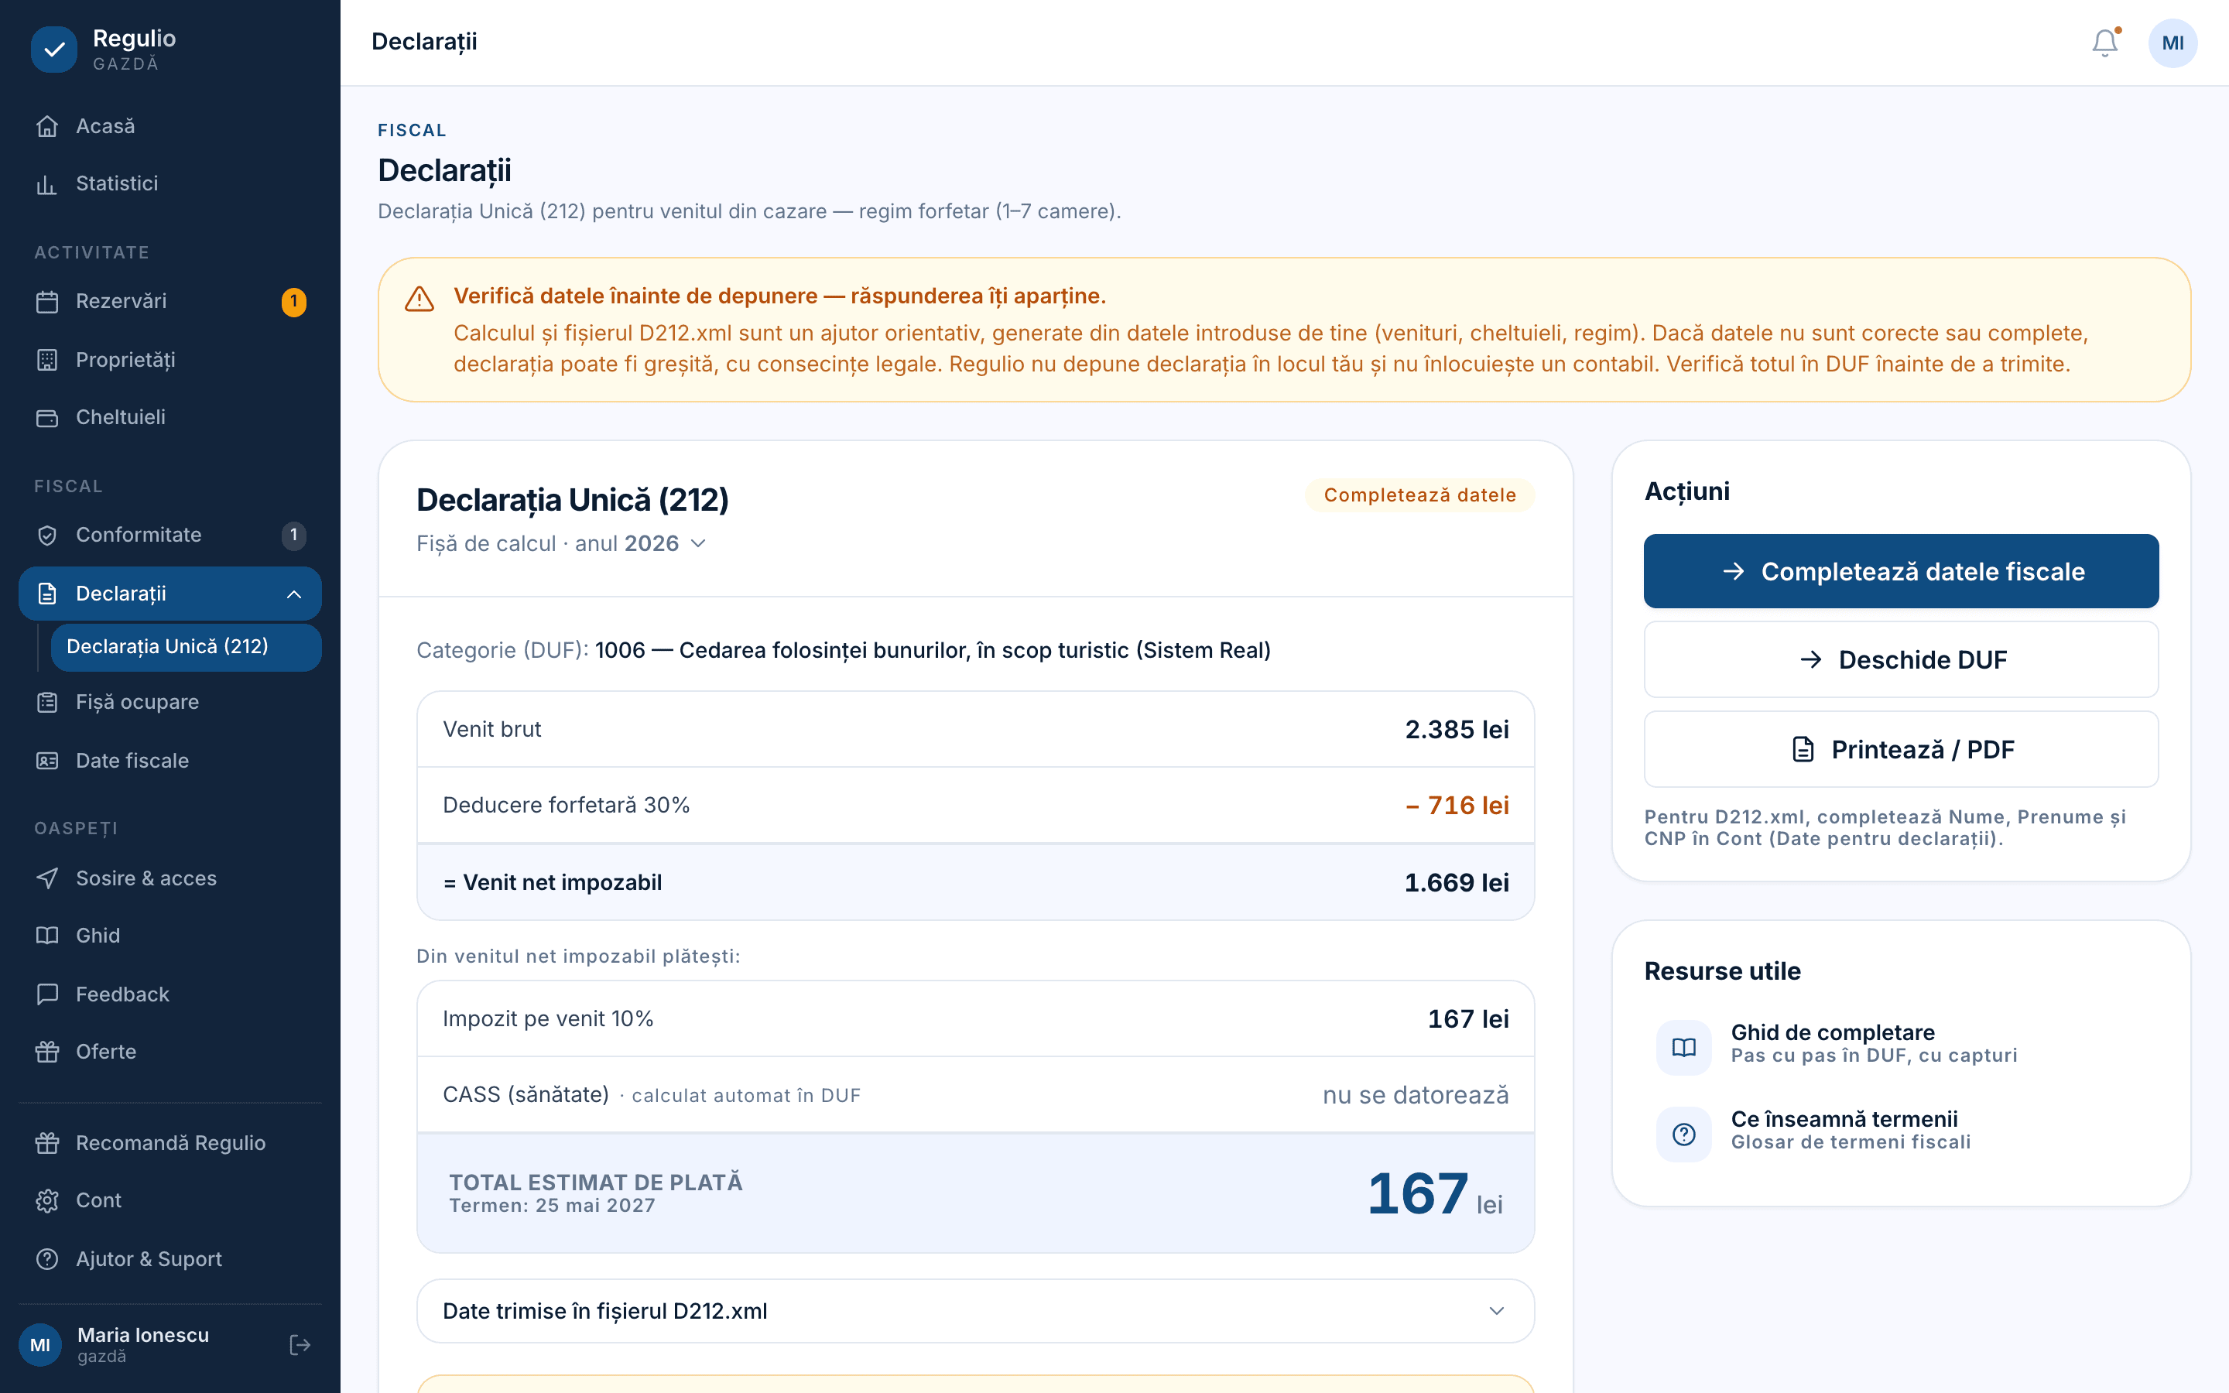Click the Ghid book icon in sidebar
Screen dimensions: 2229x1393
pos(47,936)
